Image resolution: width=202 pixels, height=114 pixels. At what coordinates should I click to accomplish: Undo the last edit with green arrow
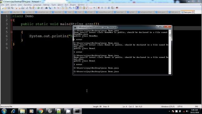[x=38, y=8]
